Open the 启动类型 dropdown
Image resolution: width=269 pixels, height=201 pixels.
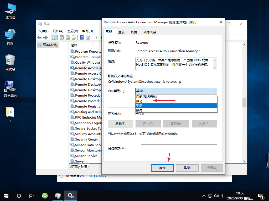coord(176,91)
